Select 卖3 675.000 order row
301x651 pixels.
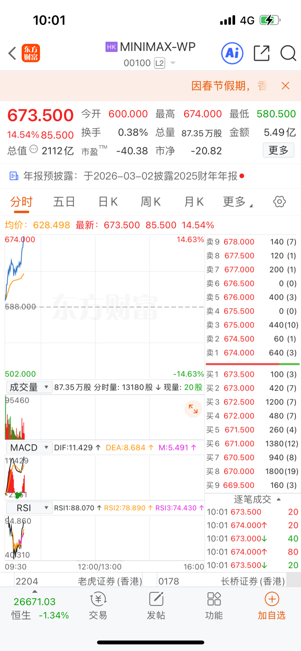[x=252, y=325]
